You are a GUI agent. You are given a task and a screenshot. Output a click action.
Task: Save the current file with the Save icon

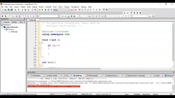pyautogui.click(x=8, y=10)
